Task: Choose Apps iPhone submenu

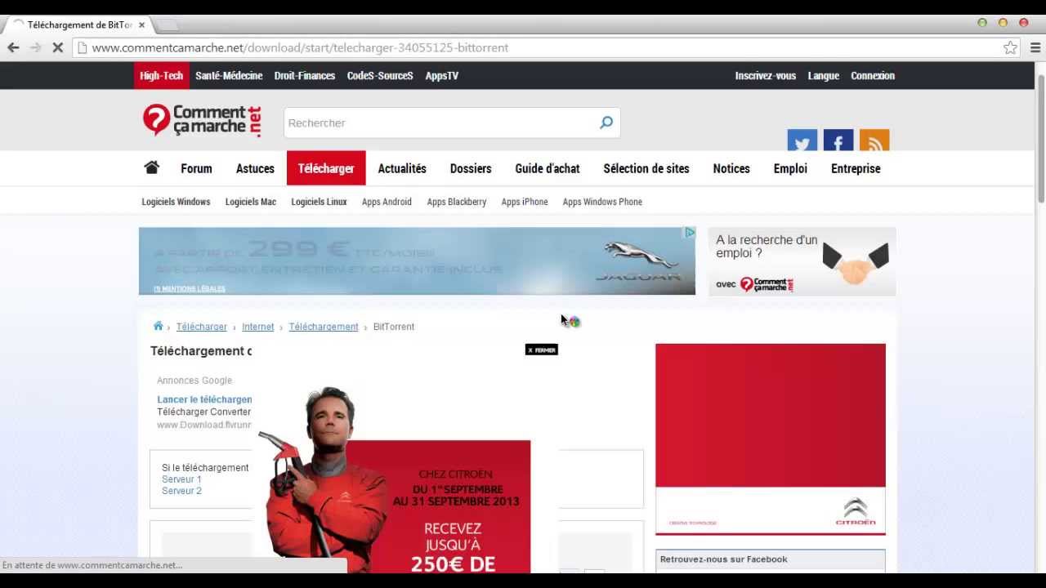Action: click(x=525, y=202)
